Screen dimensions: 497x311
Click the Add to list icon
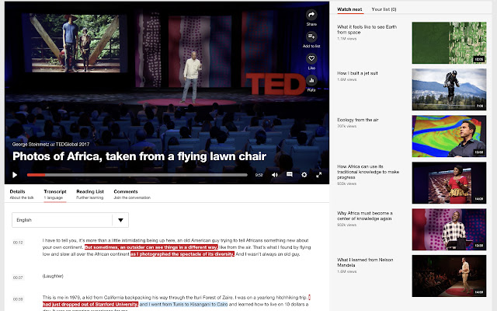pyautogui.click(x=311, y=37)
